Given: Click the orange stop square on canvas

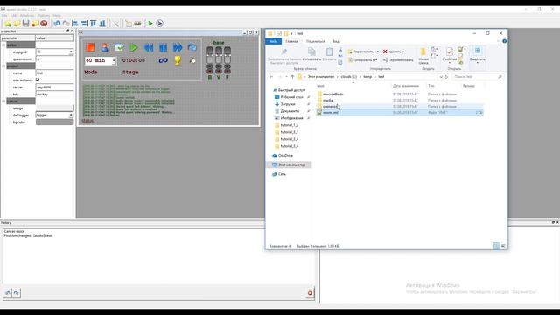Looking at the screenshot, I should tap(90, 47).
